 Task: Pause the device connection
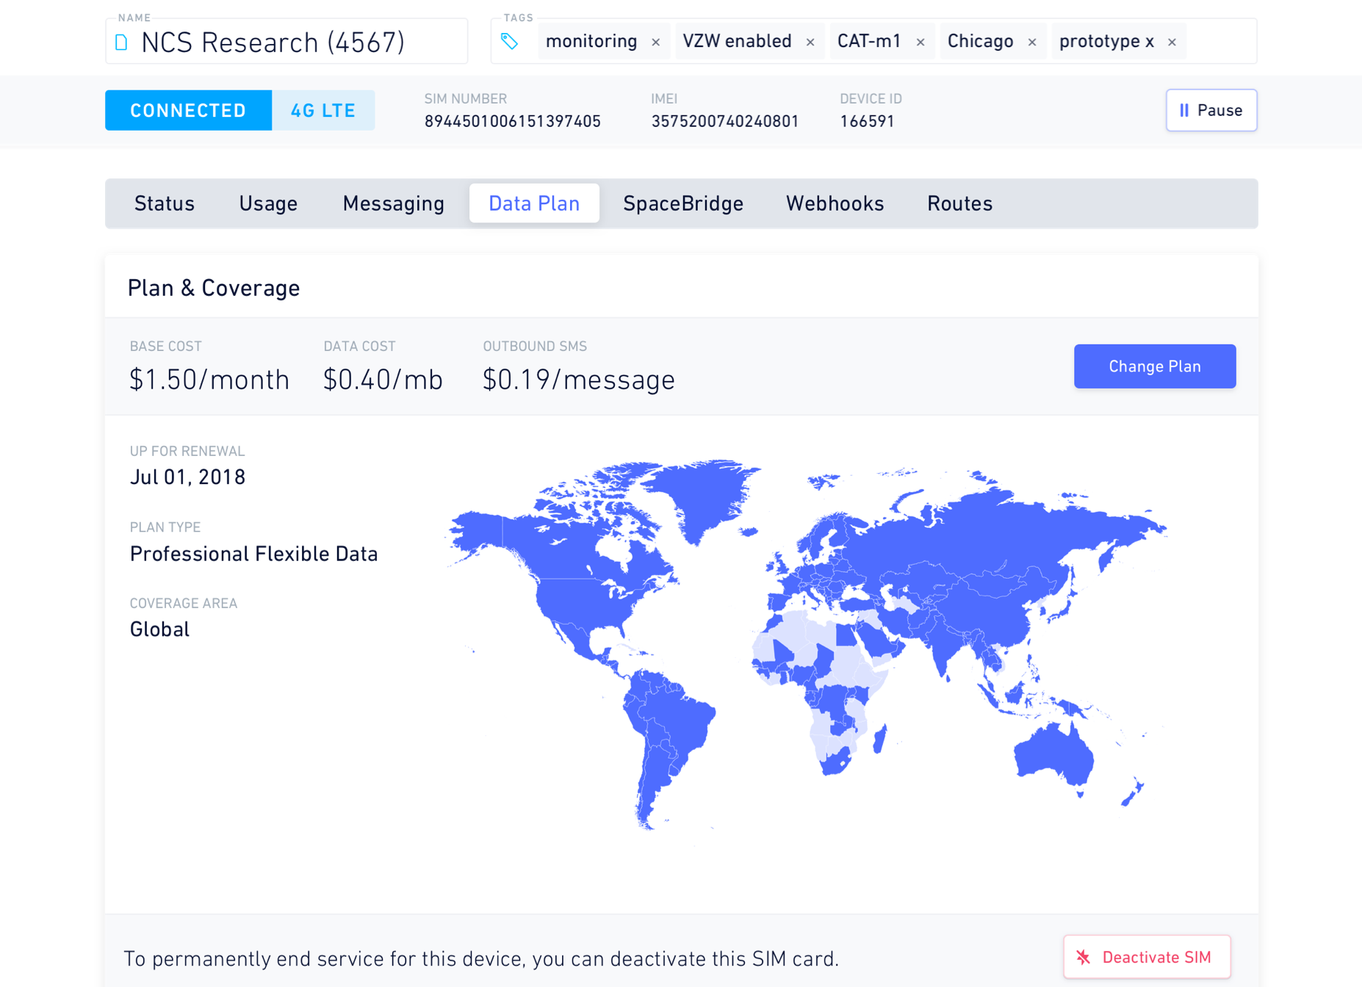point(1211,110)
